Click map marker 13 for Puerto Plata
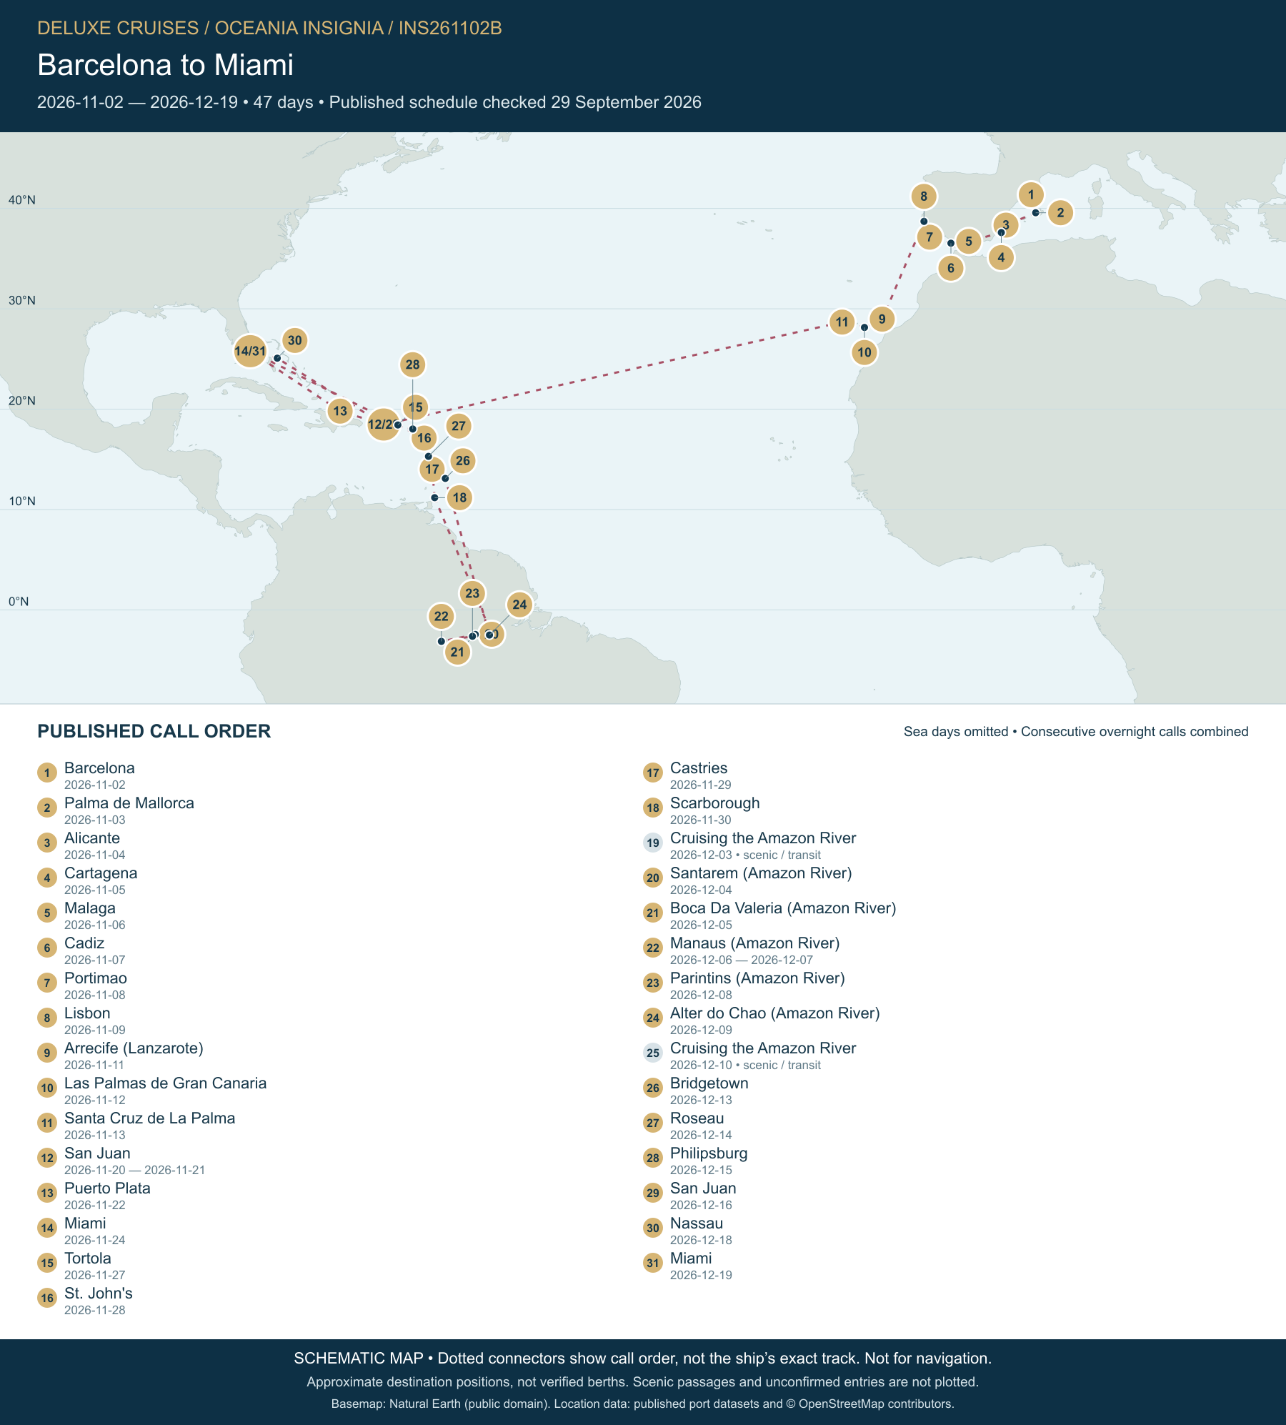This screenshot has height=1425, width=1286. pyautogui.click(x=340, y=411)
